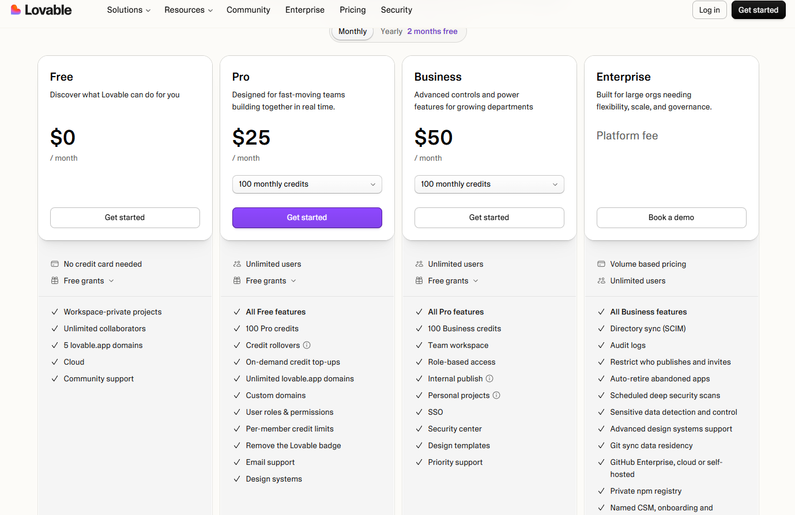The width and height of the screenshot is (795, 515).
Task: Open the Security nav item
Action: [397, 10]
